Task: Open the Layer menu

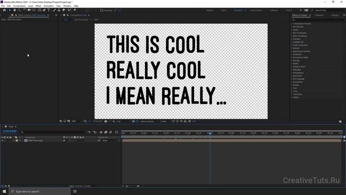Action: [x=31, y=6]
